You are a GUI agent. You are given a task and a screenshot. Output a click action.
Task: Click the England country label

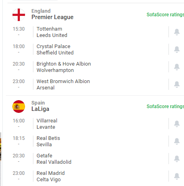41,11
